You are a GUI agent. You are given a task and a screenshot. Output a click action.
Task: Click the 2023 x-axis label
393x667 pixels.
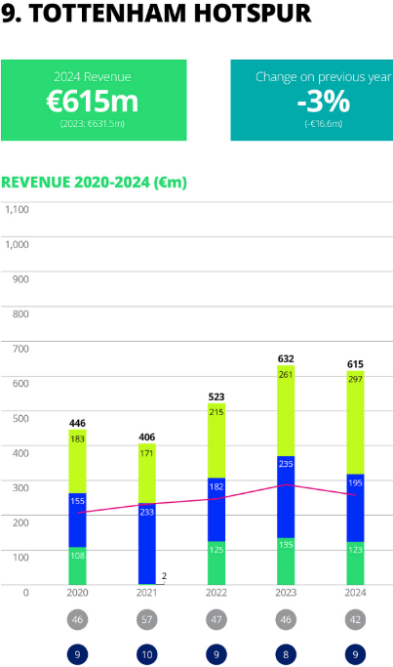click(x=286, y=593)
